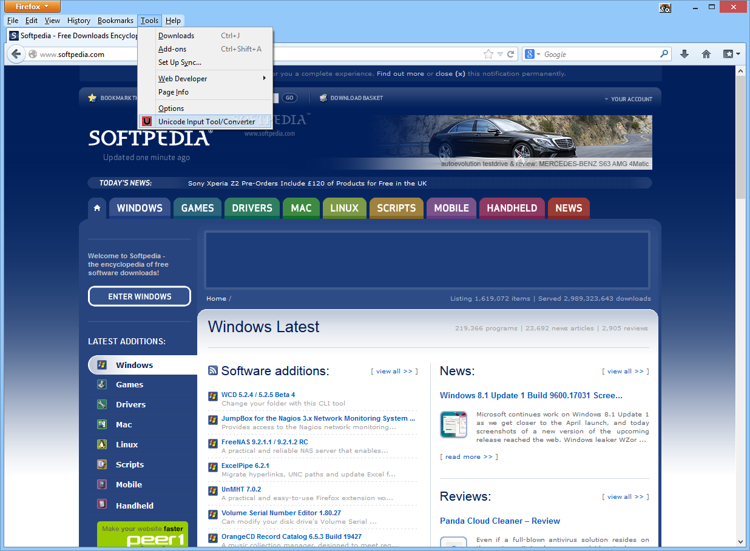The image size is (750, 551).
Task: Select Drivers icon in Latest Additions
Action: click(x=103, y=404)
